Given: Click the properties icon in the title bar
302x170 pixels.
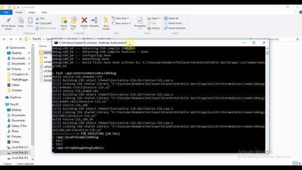Looking at the screenshot, I should (x=9, y=7).
